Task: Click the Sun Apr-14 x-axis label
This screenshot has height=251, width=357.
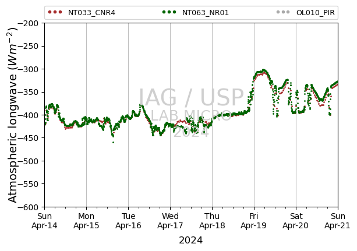Action: (44, 221)
